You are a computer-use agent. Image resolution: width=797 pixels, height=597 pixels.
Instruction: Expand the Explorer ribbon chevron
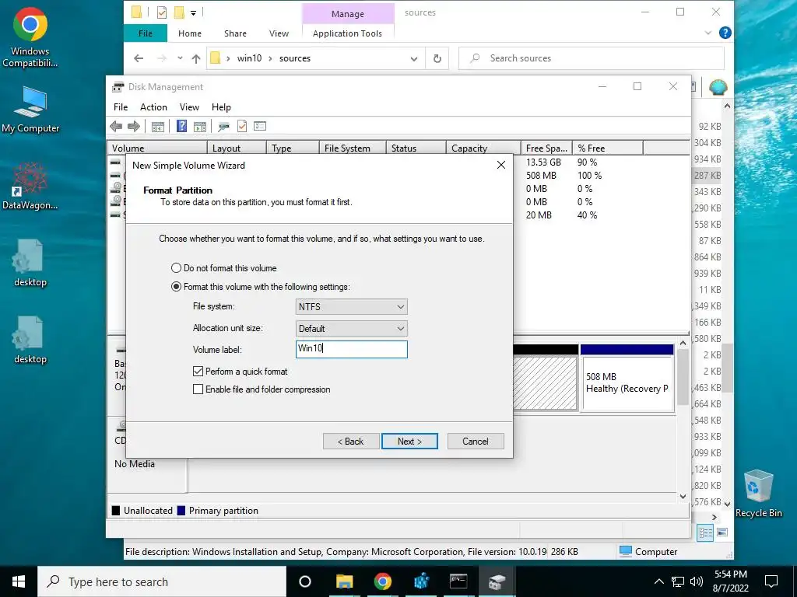pyautogui.click(x=708, y=33)
